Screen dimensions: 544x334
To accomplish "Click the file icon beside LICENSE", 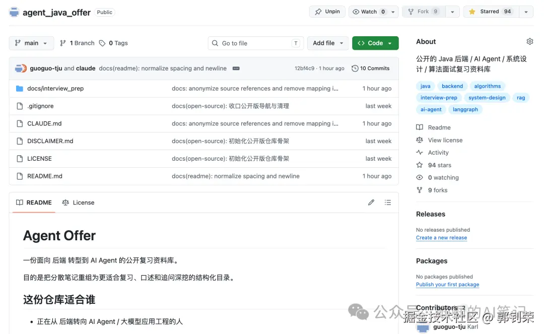I will pos(20,159).
